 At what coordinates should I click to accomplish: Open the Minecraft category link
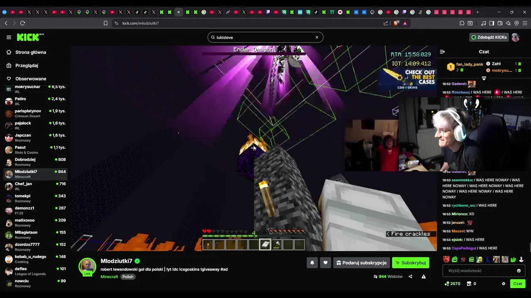[x=109, y=277]
